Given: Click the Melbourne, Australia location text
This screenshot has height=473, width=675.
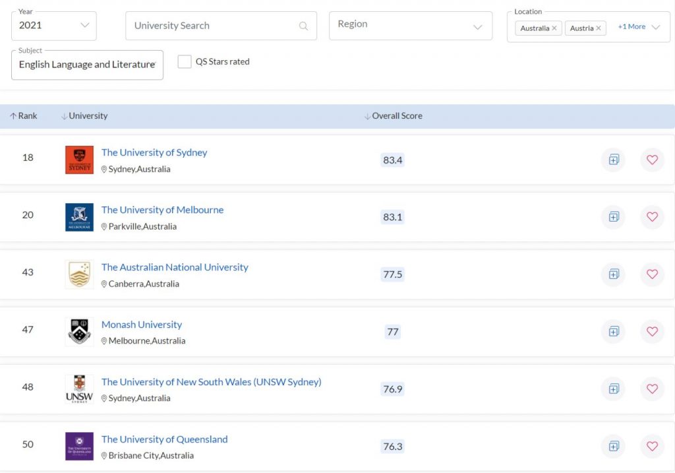Looking at the screenshot, I should point(143,341).
